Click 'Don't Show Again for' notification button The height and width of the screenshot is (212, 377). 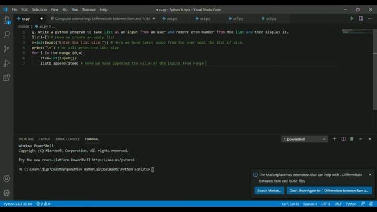pos(329,191)
